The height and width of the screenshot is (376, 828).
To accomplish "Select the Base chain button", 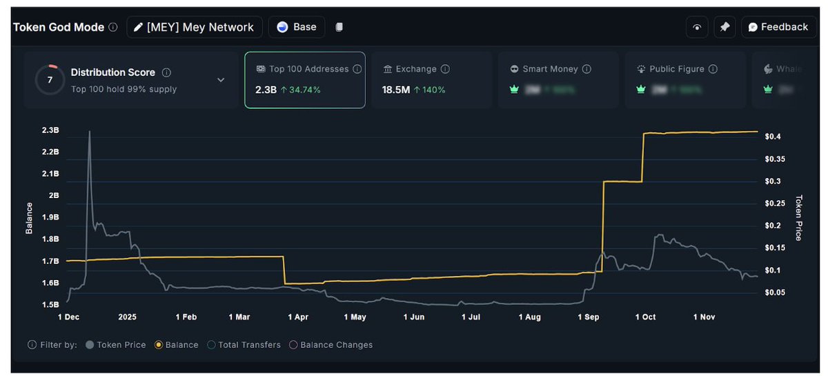I will pyautogui.click(x=296, y=28).
